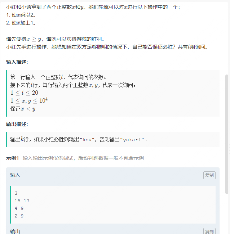This screenshot has height=234, width=230.
Task: Click the 输出描述 heading
Action: [x=17, y=124]
